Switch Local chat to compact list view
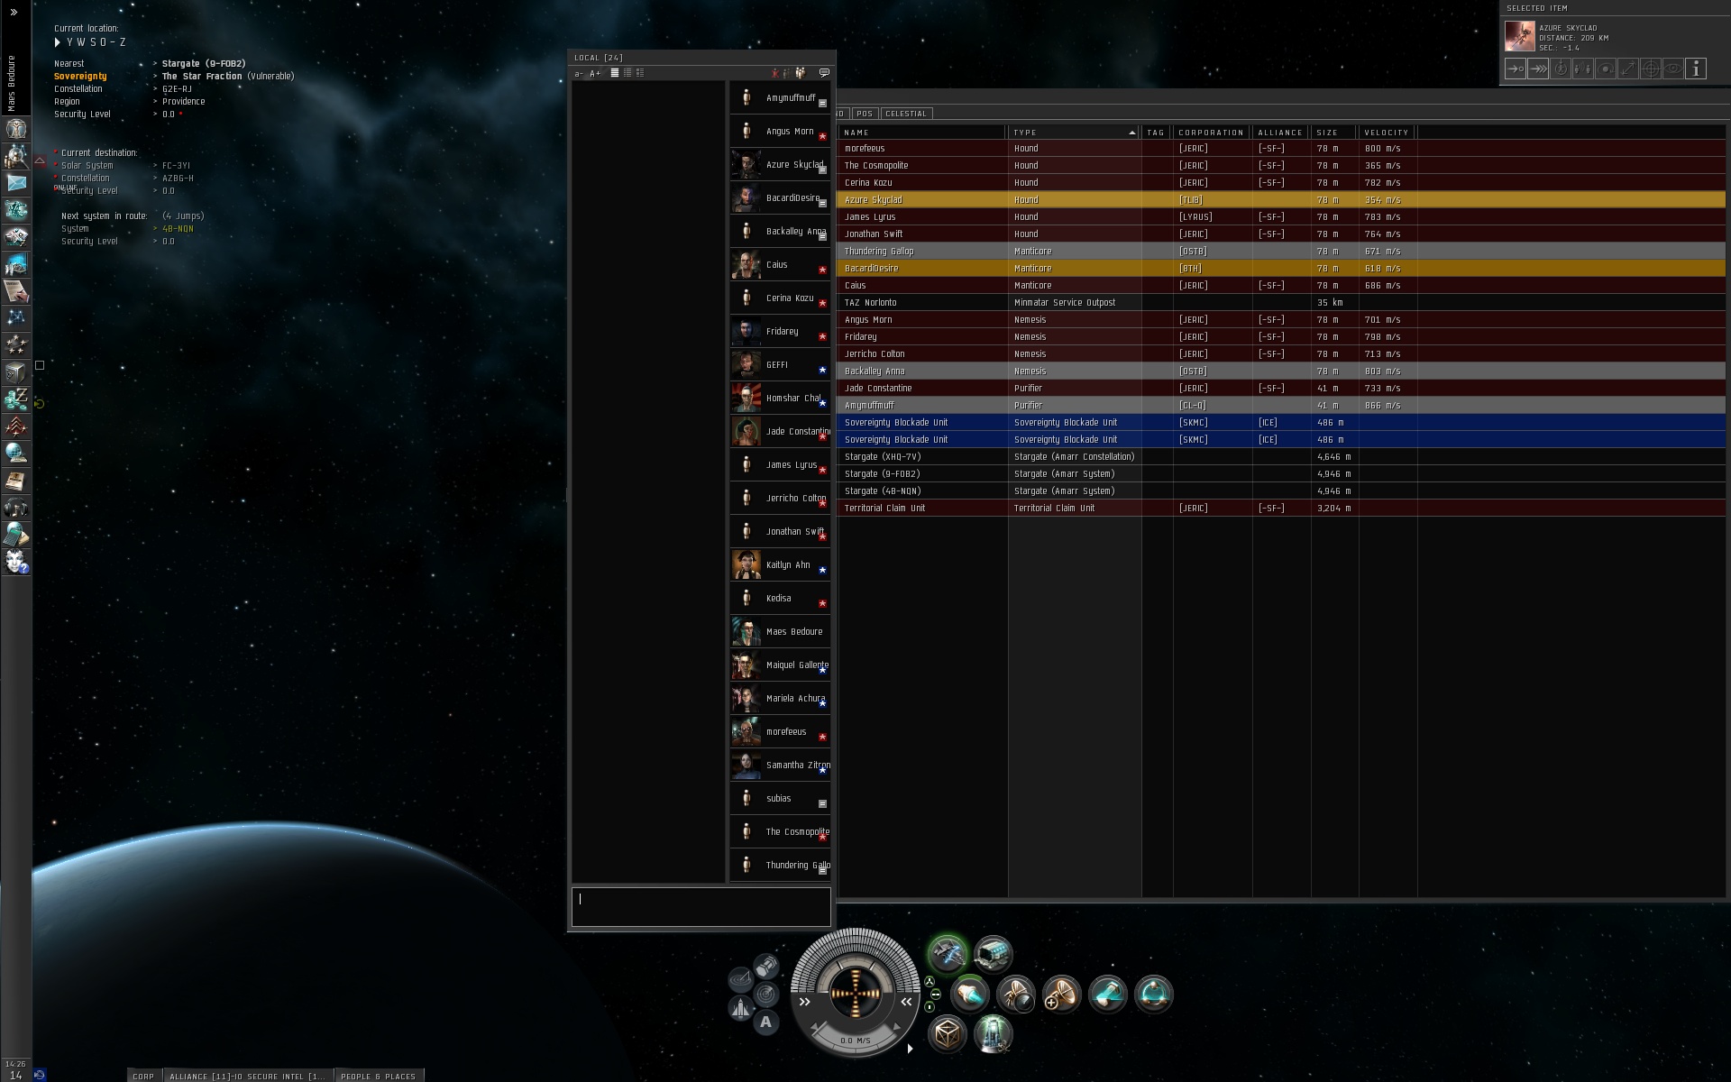The width and height of the screenshot is (1731, 1082). pyautogui.click(x=615, y=73)
